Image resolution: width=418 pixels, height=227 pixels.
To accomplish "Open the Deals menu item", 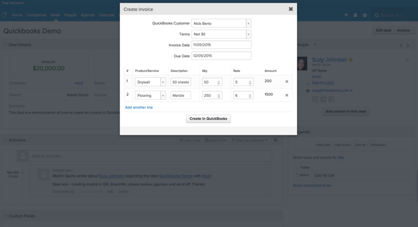I will (55, 15).
